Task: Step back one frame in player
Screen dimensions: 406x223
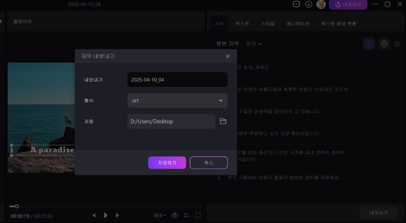Action: [x=94, y=215]
